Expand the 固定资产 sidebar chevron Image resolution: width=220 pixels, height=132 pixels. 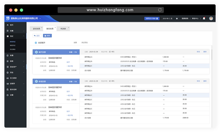pyautogui.click(x=24, y=67)
